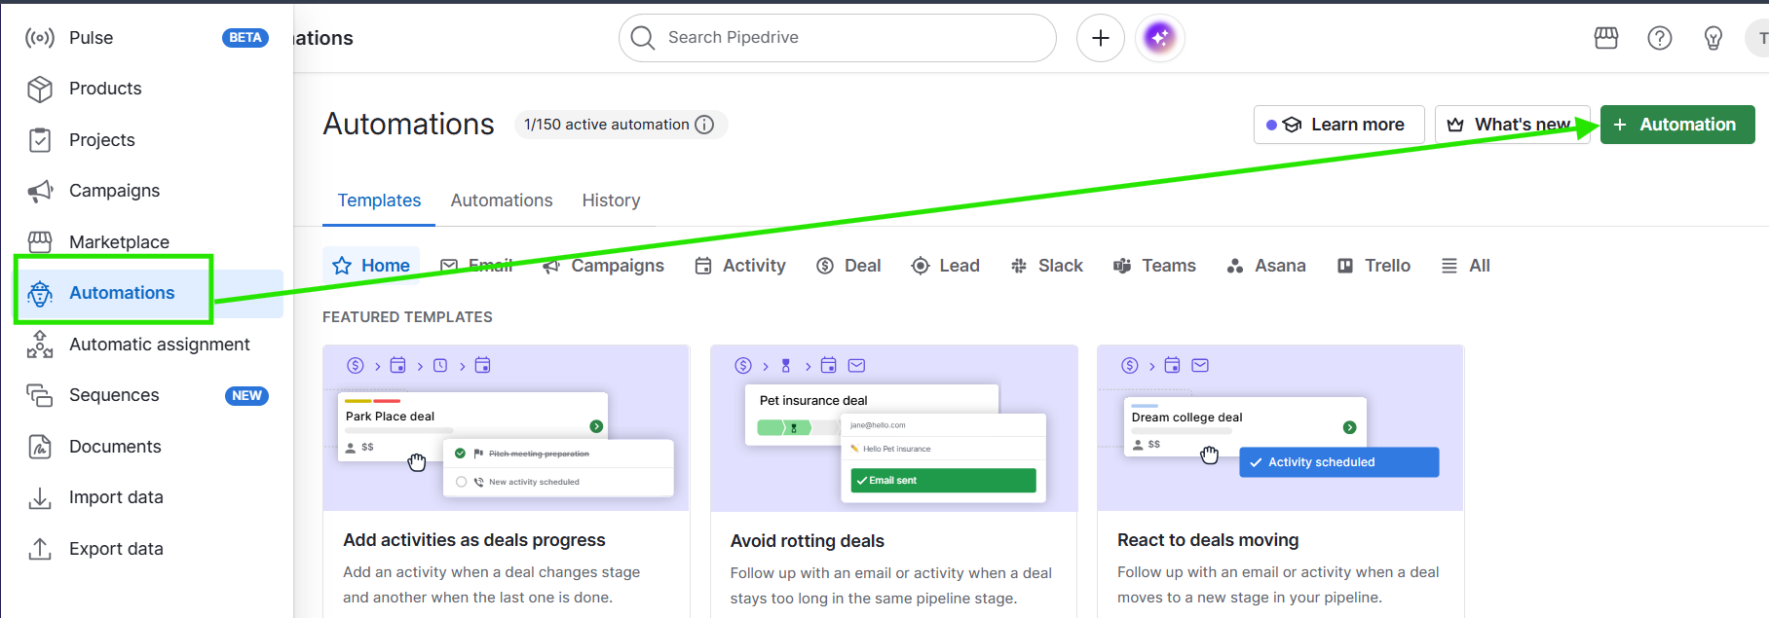Click the active automation info icon
This screenshot has width=1769, height=618.
pyautogui.click(x=704, y=125)
